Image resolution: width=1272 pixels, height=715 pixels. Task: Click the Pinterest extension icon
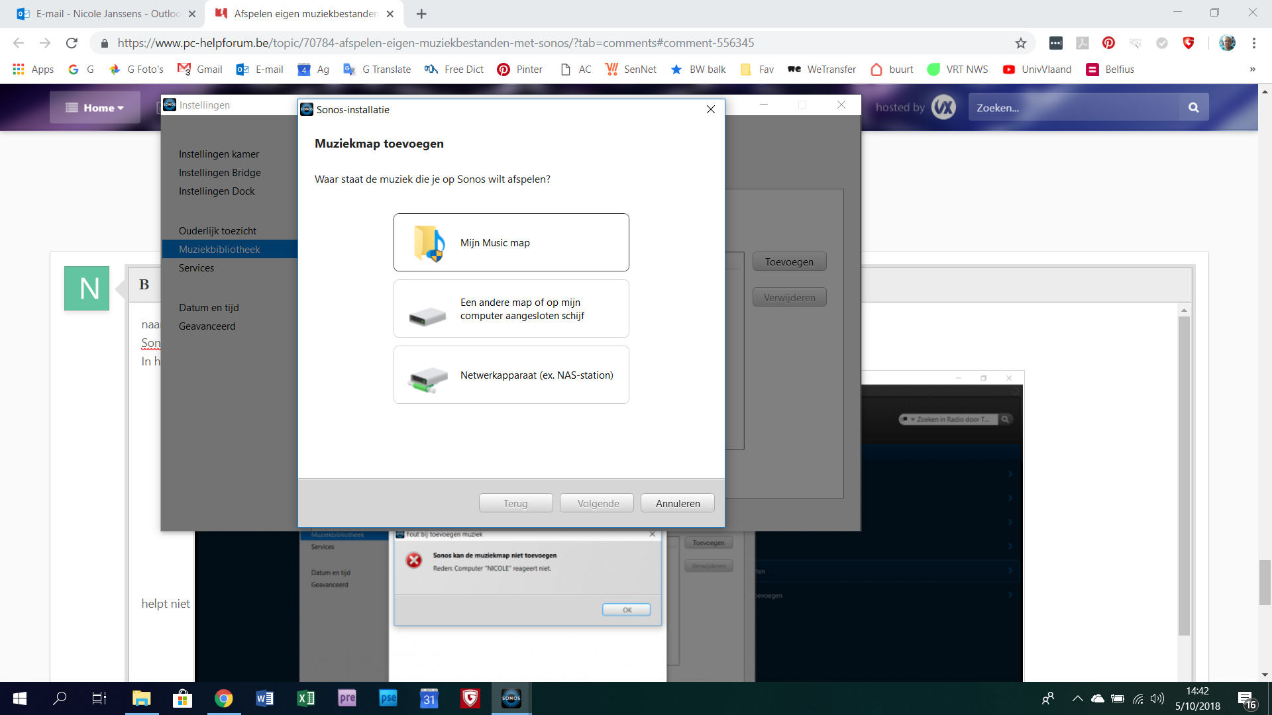click(1108, 43)
